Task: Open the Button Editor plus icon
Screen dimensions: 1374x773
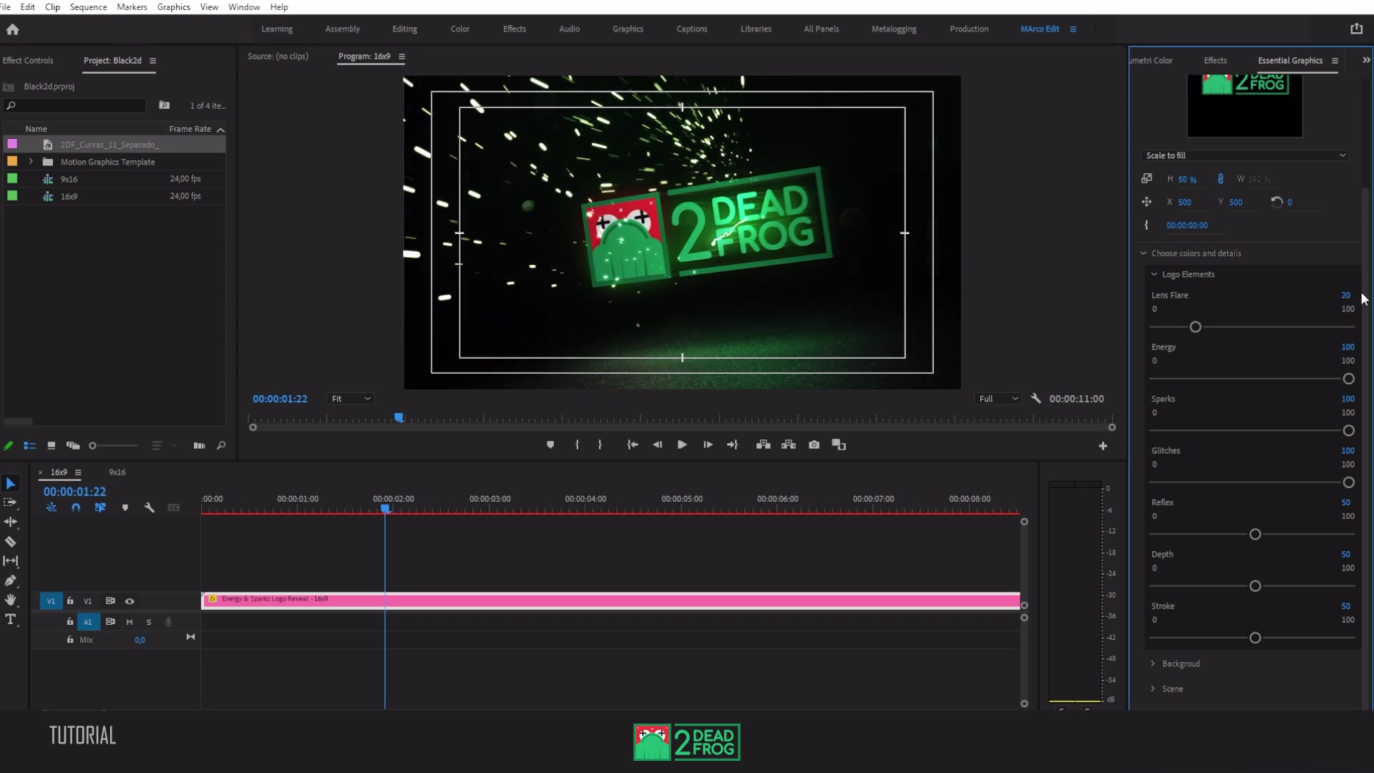Action: pos(1103,446)
